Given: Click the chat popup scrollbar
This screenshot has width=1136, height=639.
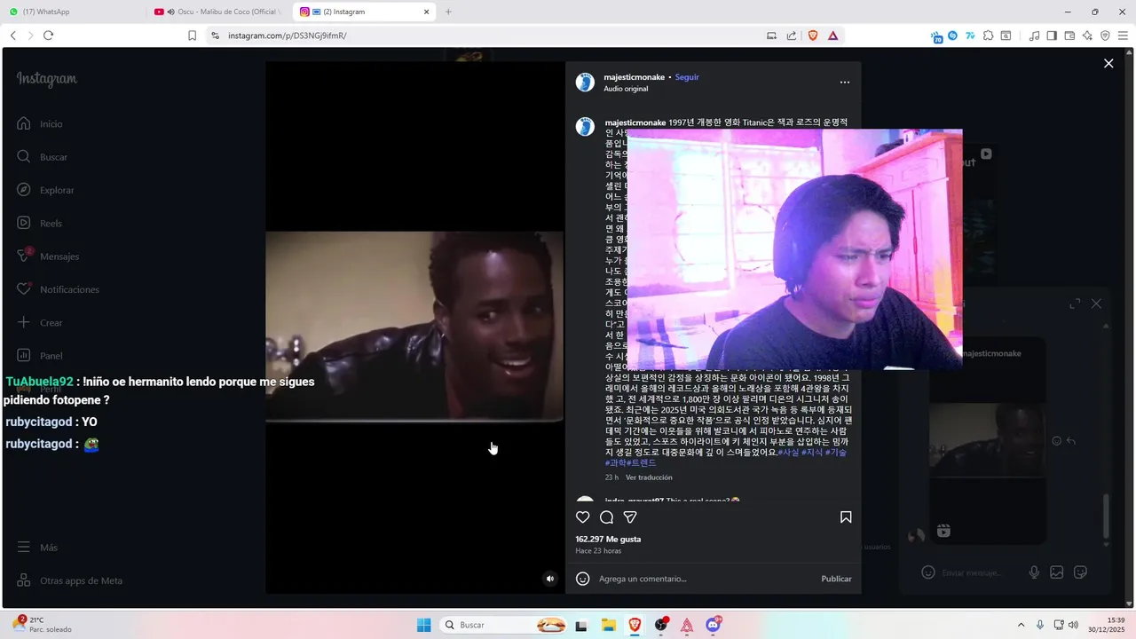Looking at the screenshot, I should click(1106, 517).
